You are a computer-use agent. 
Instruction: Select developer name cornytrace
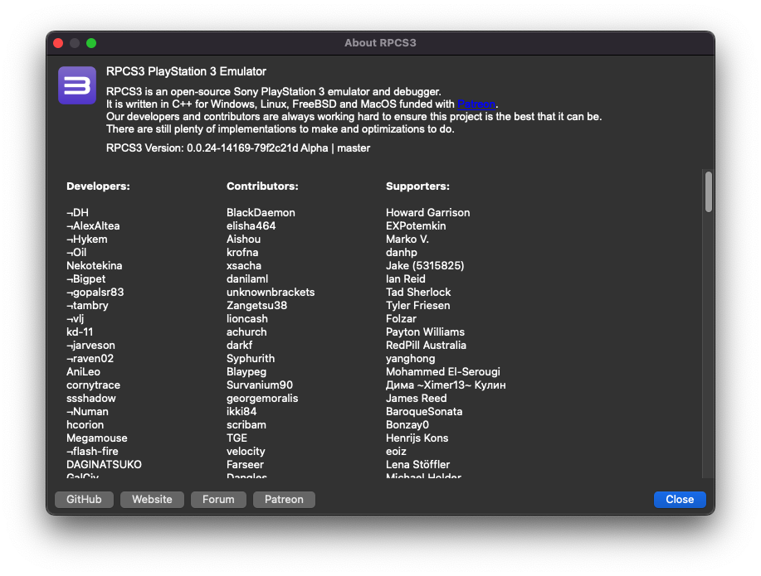(x=93, y=385)
